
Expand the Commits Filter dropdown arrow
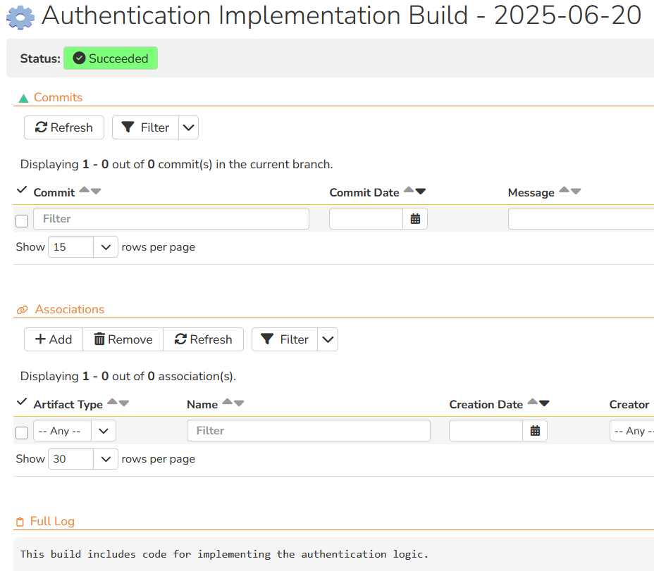pos(188,127)
